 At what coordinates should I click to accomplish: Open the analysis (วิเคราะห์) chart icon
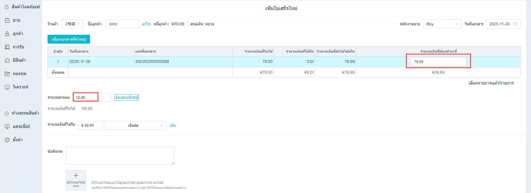[7, 87]
